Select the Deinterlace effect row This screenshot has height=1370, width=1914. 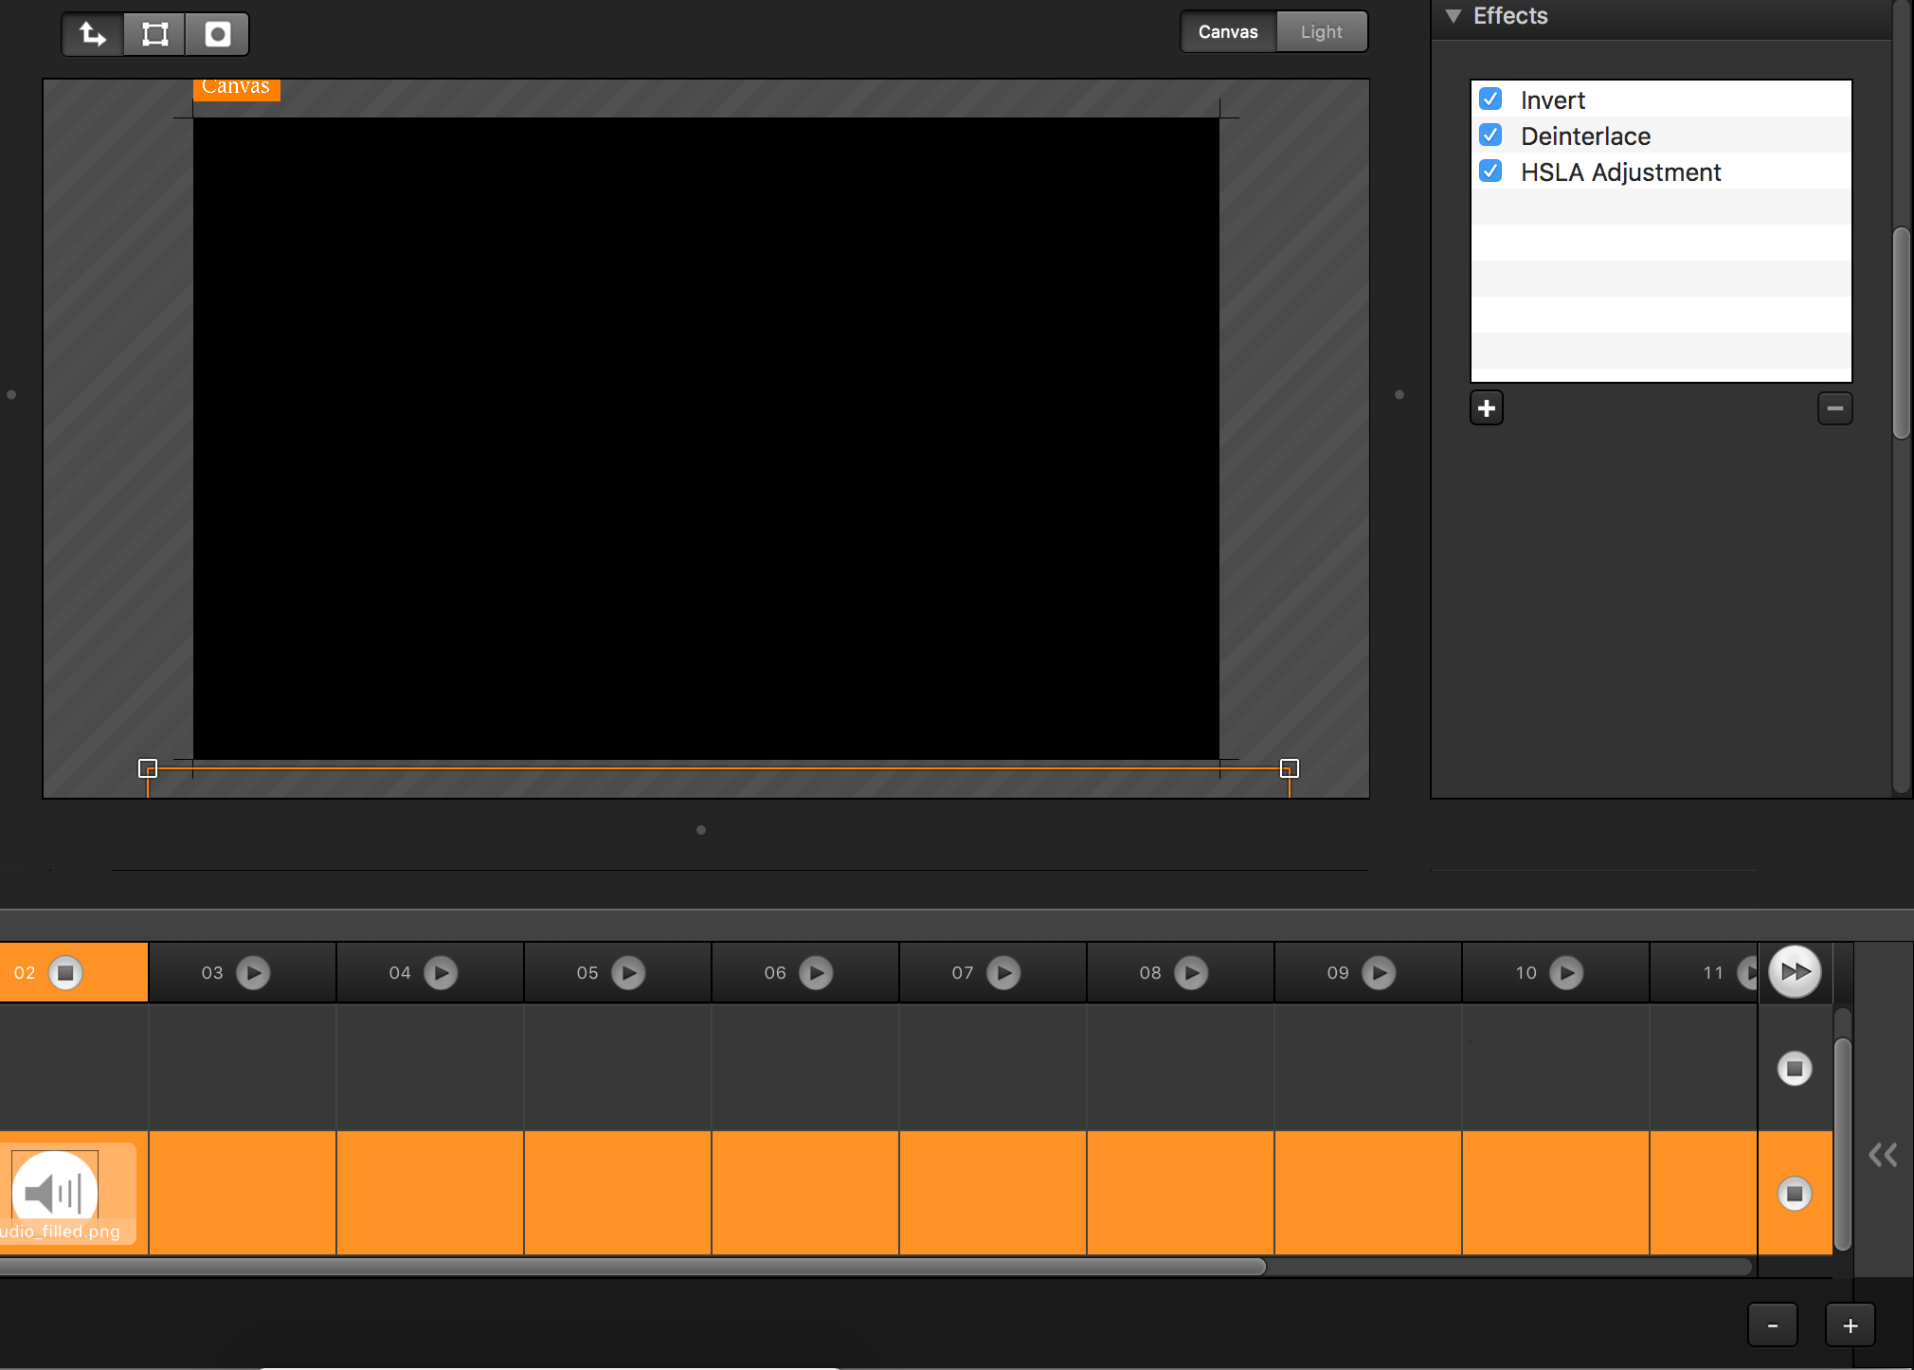(1661, 135)
